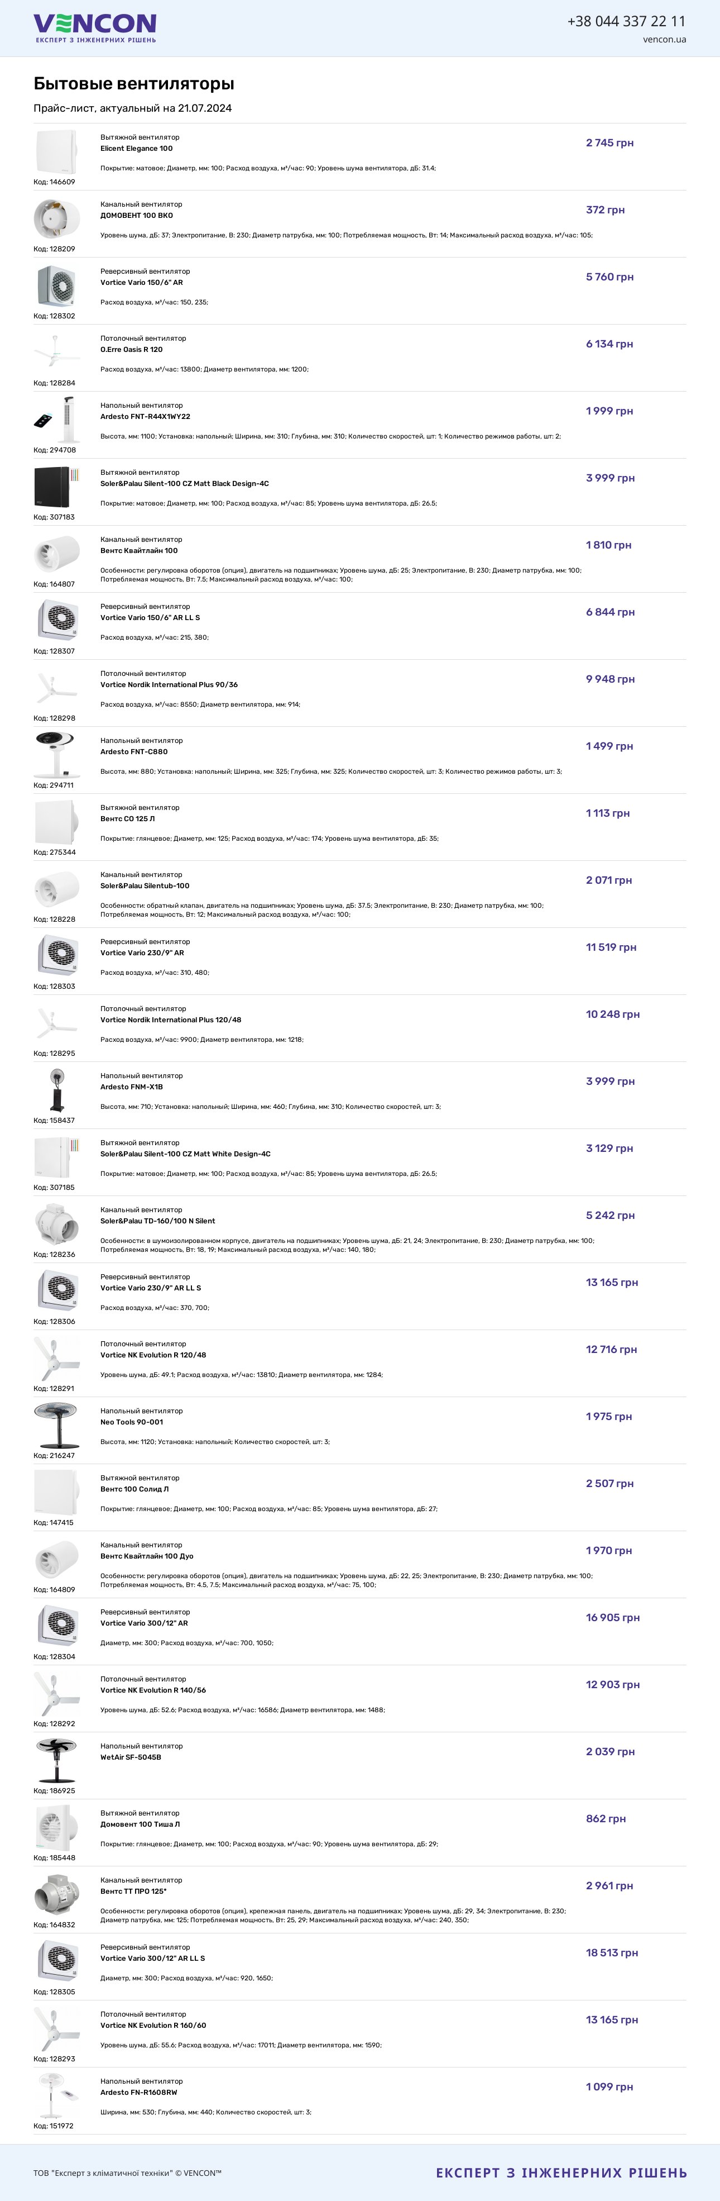Open the Elicent Elegance 100 product thumbnail
Screen dimensions: 720x2201
56,152
